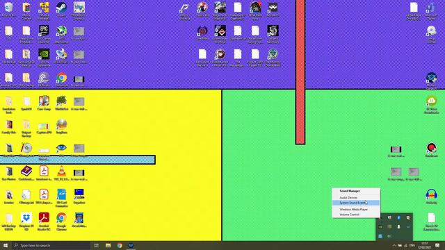The image size is (445, 250).
Task: Select the Audacity headphones shortcut
Action: (431, 197)
